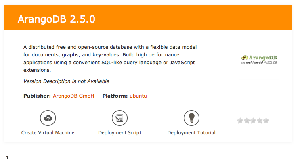300x163 pixels.
Task: Rate with the first star
Action: (240, 121)
